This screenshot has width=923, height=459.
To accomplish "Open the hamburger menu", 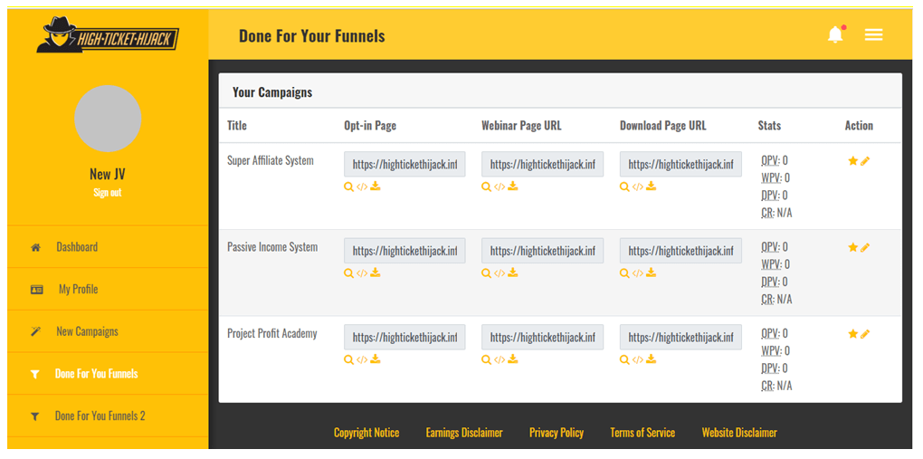I will 873,35.
